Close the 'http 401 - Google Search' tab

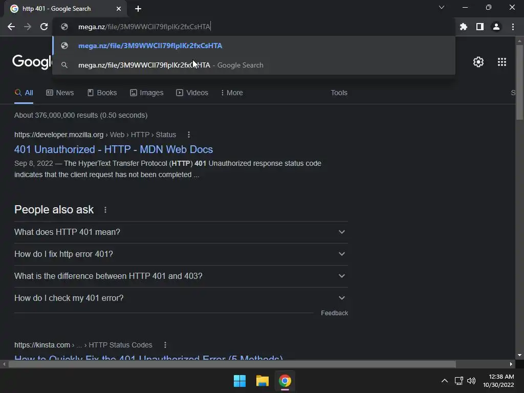(119, 9)
